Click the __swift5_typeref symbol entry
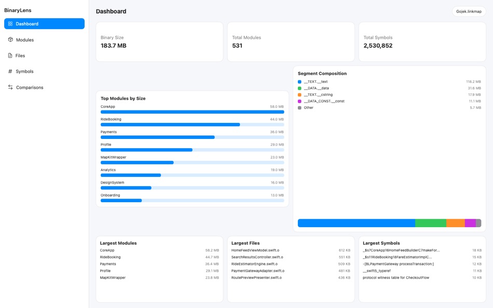Screen dimensions: 493x308 point(377,271)
